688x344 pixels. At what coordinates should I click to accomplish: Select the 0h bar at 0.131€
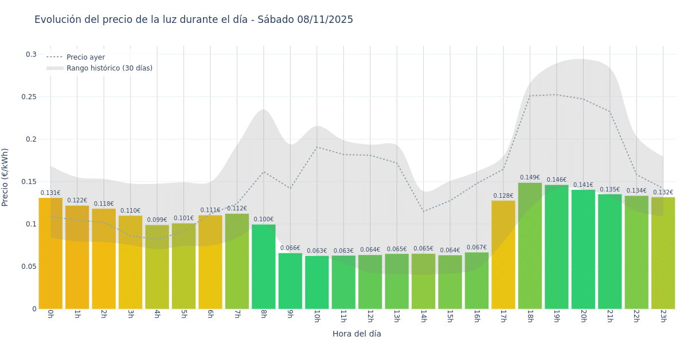tap(50, 253)
